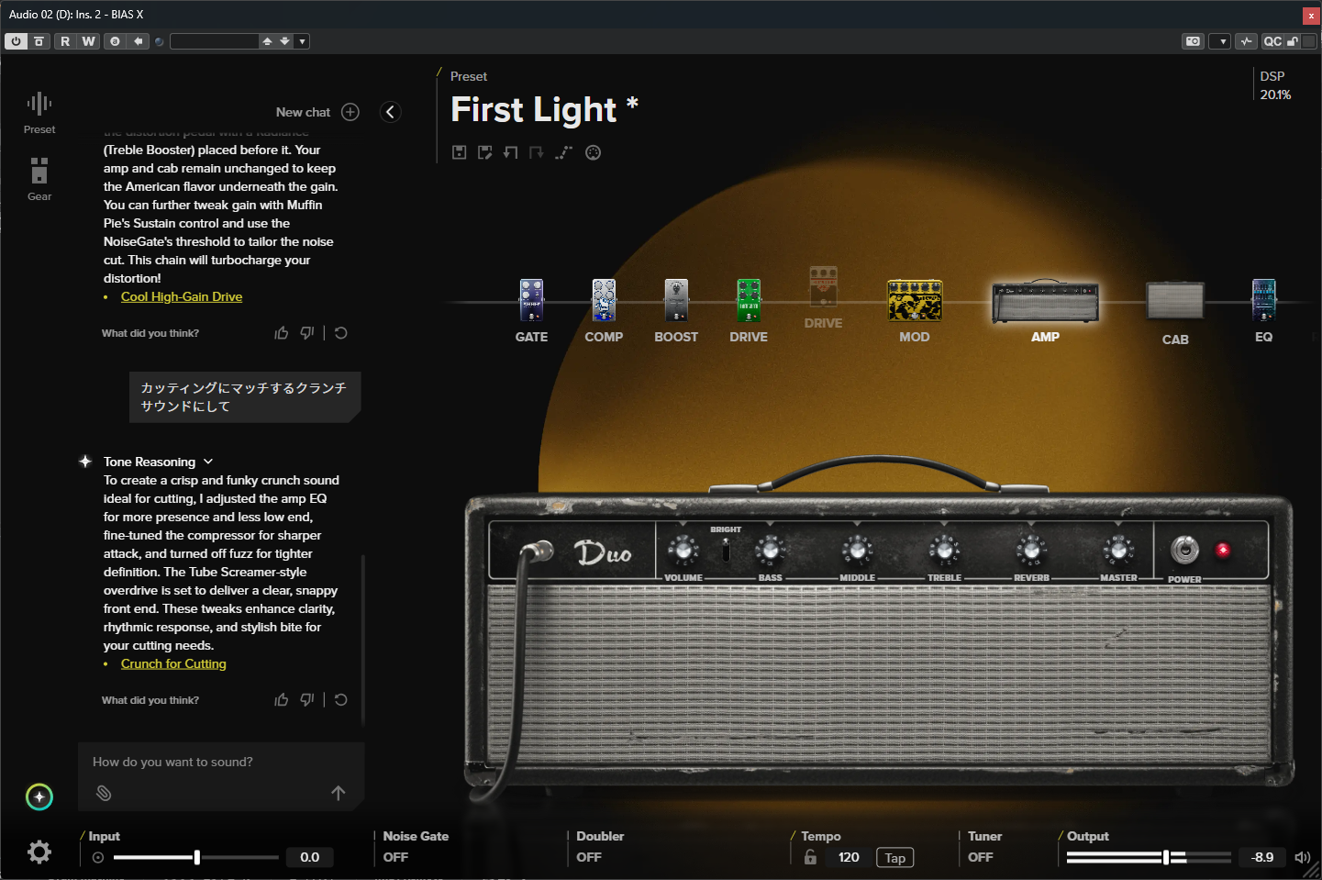Send the chat message with the arrow

(x=339, y=793)
